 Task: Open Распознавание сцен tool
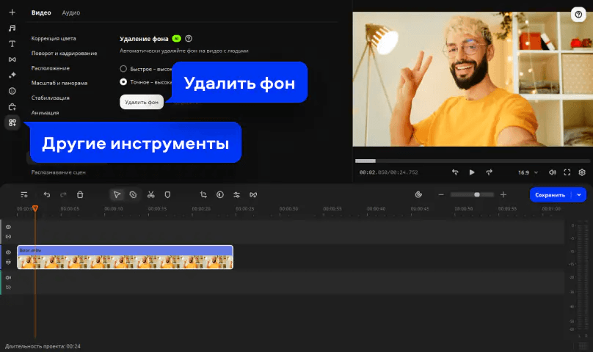(x=58, y=172)
